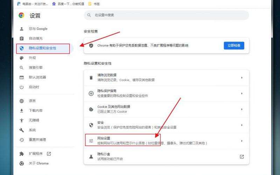Image resolution: width=280 pixels, height=175 pixels.
Task: Open Cookie 及其他网站数据 via its arrow
Action: point(241,109)
